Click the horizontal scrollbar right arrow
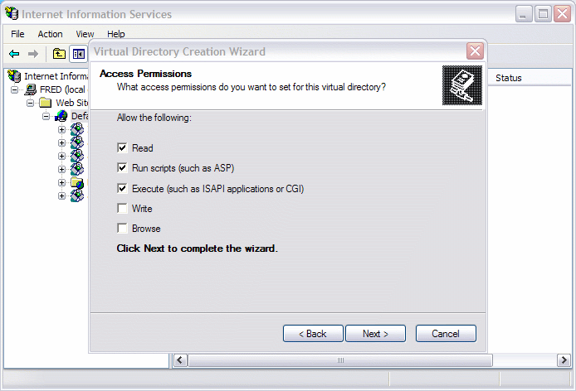The image size is (576, 391). pyautogui.click(x=564, y=360)
